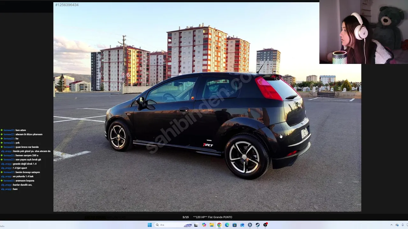Click the photo counter 3/15
Viewport: 408px width, 229px height.
pyautogui.click(x=186, y=217)
